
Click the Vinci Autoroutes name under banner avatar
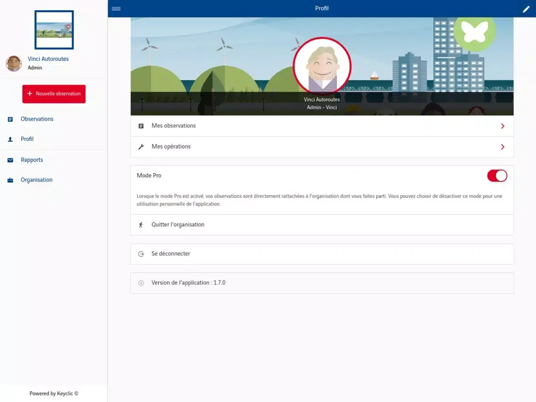[x=322, y=100]
